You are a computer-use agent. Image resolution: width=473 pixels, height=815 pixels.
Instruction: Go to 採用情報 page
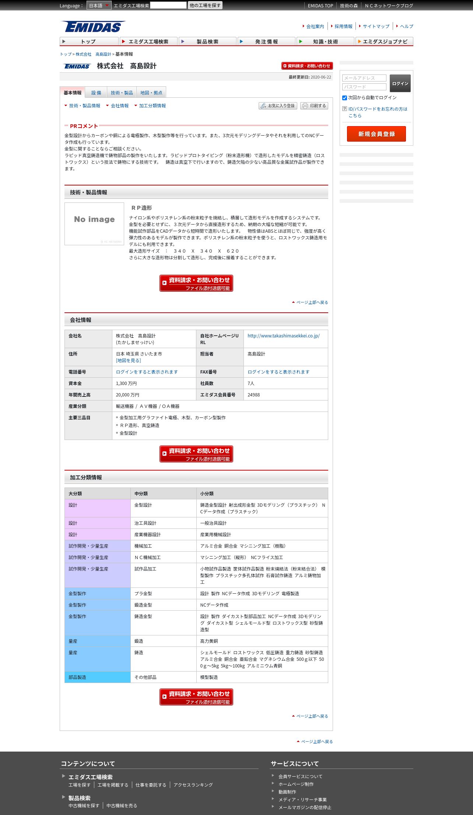pos(343,26)
